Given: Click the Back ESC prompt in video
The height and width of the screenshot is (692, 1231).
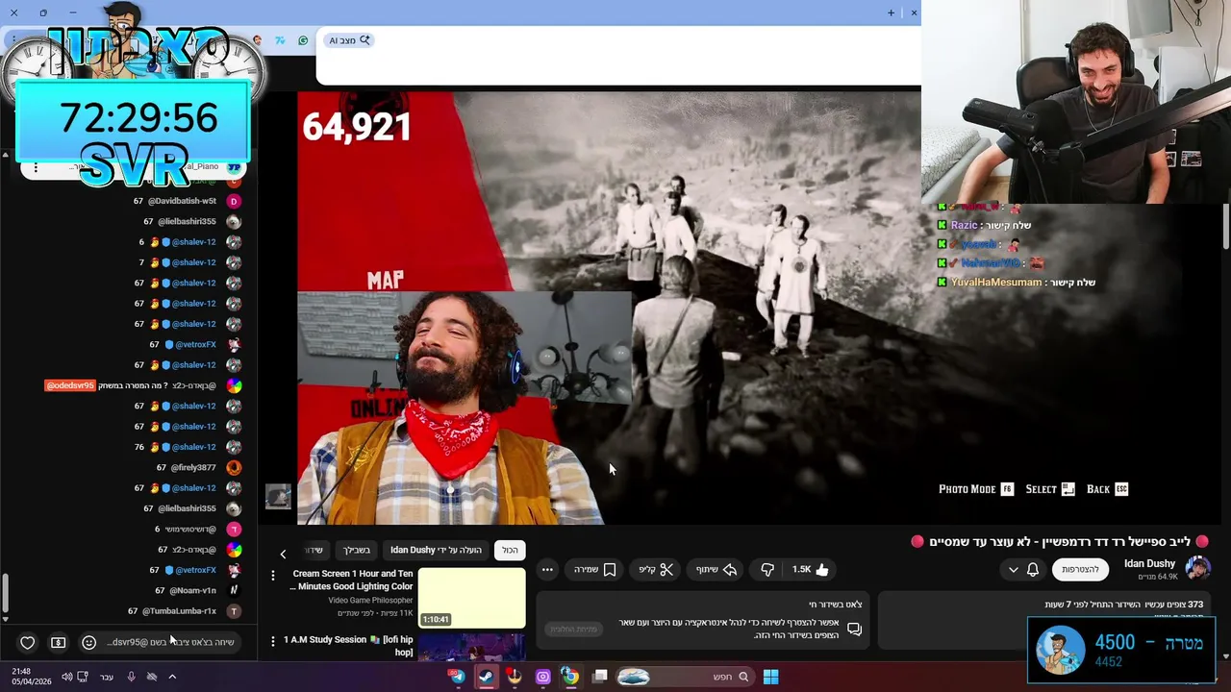Looking at the screenshot, I should (1107, 489).
